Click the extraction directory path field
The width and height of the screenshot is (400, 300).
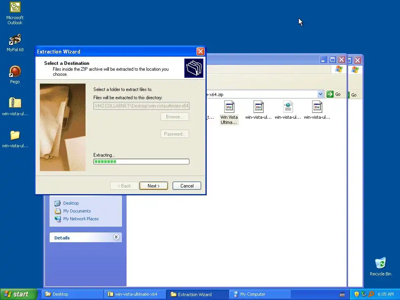pyautogui.click(x=141, y=105)
